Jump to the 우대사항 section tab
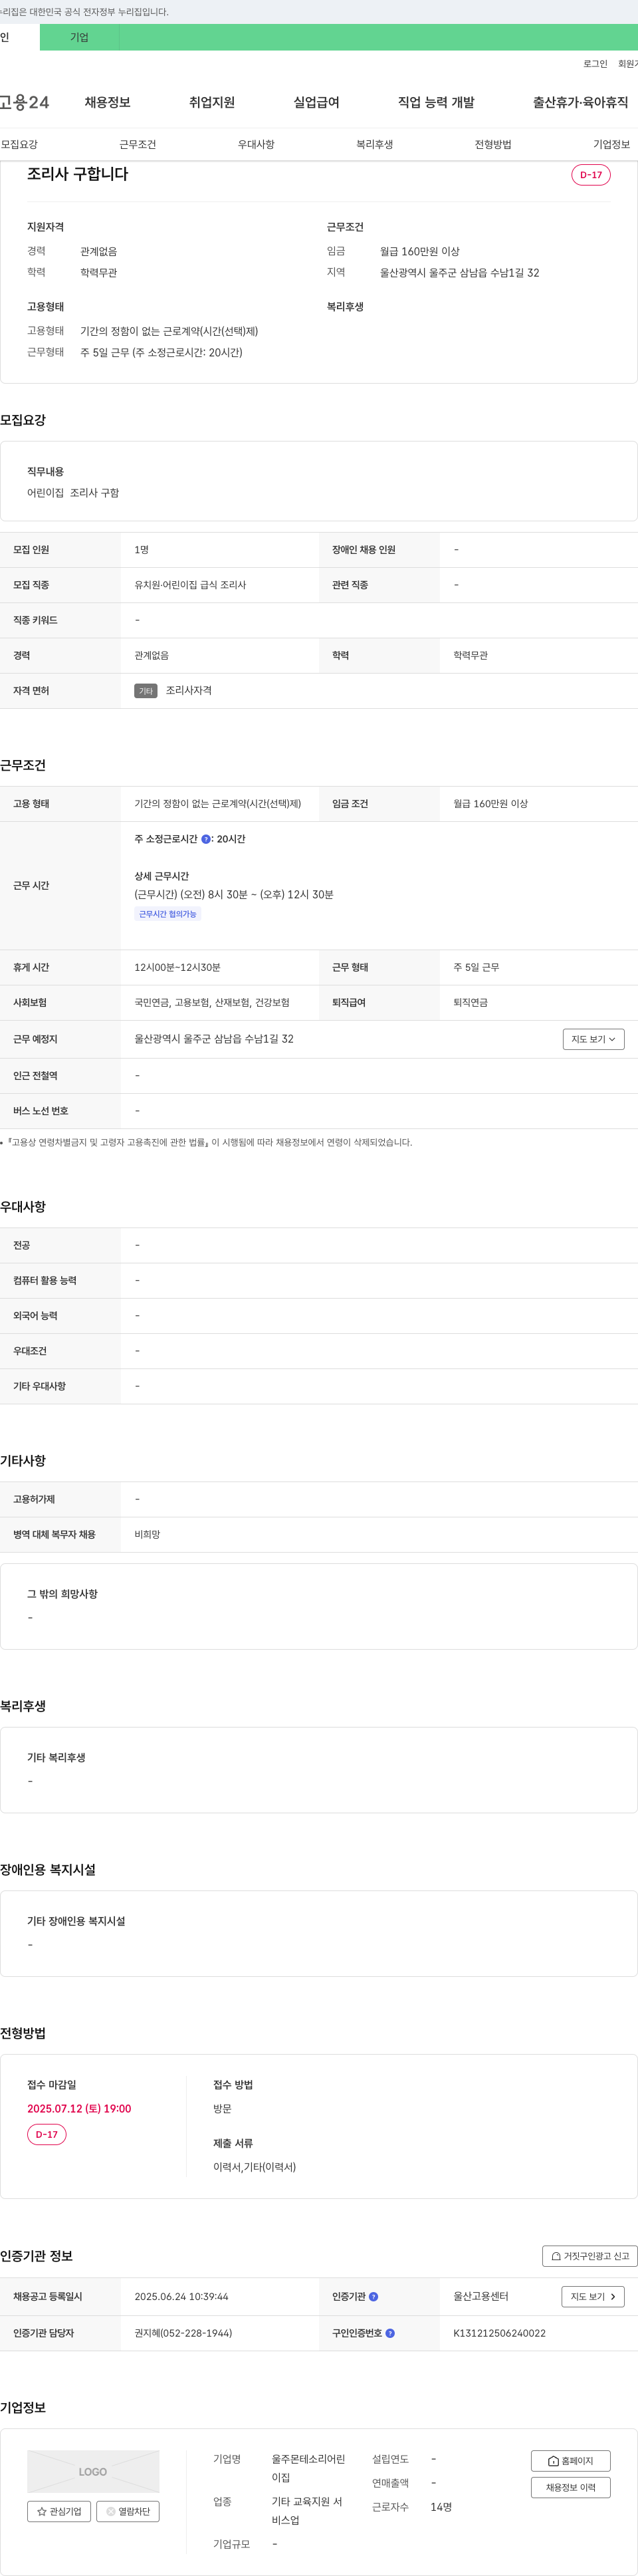The image size is (638, 2576). [256, 145]
